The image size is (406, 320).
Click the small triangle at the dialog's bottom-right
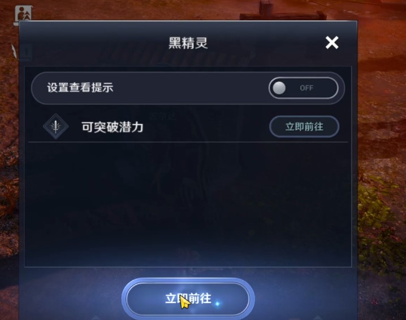click(x=318, y=317)
